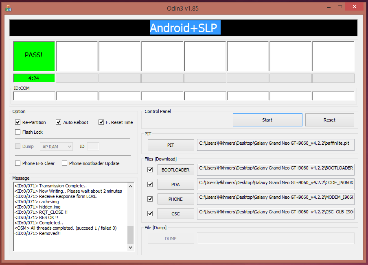Click the DUMP button

click(171, 239)
